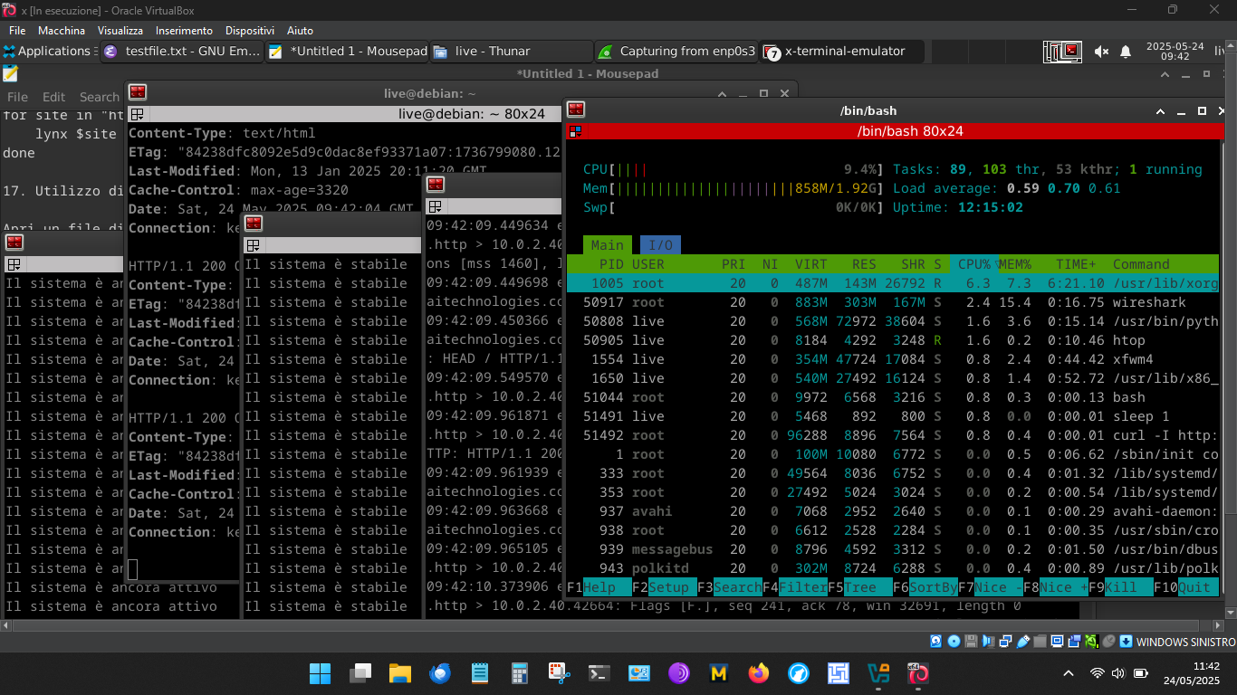Switch to htop I/O tab

point(660,245)
